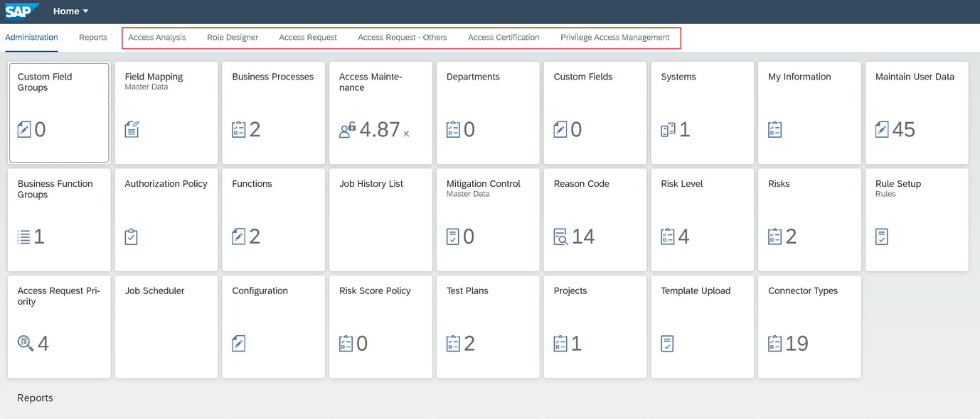
Task: Open the Departments tile
Action: click(x=487, y=112)
